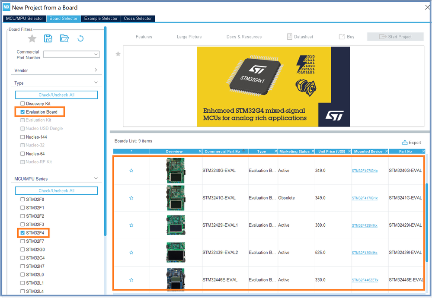Viewport: 432px width, 298px height.
Task: Open Docs & Resources
Action: coord(244,37)
